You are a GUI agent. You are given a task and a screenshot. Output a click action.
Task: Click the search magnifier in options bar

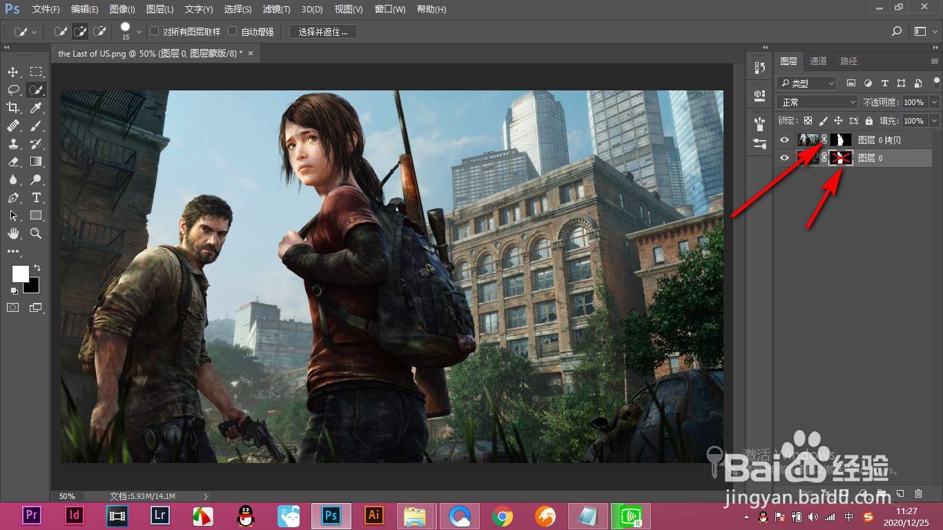click(x=897, y=31)
